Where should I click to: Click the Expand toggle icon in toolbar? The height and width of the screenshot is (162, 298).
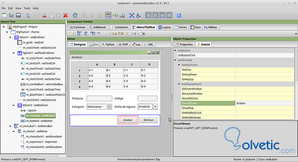(x=132, y=15)
